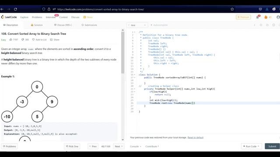Switch to the Description tab

10,25
